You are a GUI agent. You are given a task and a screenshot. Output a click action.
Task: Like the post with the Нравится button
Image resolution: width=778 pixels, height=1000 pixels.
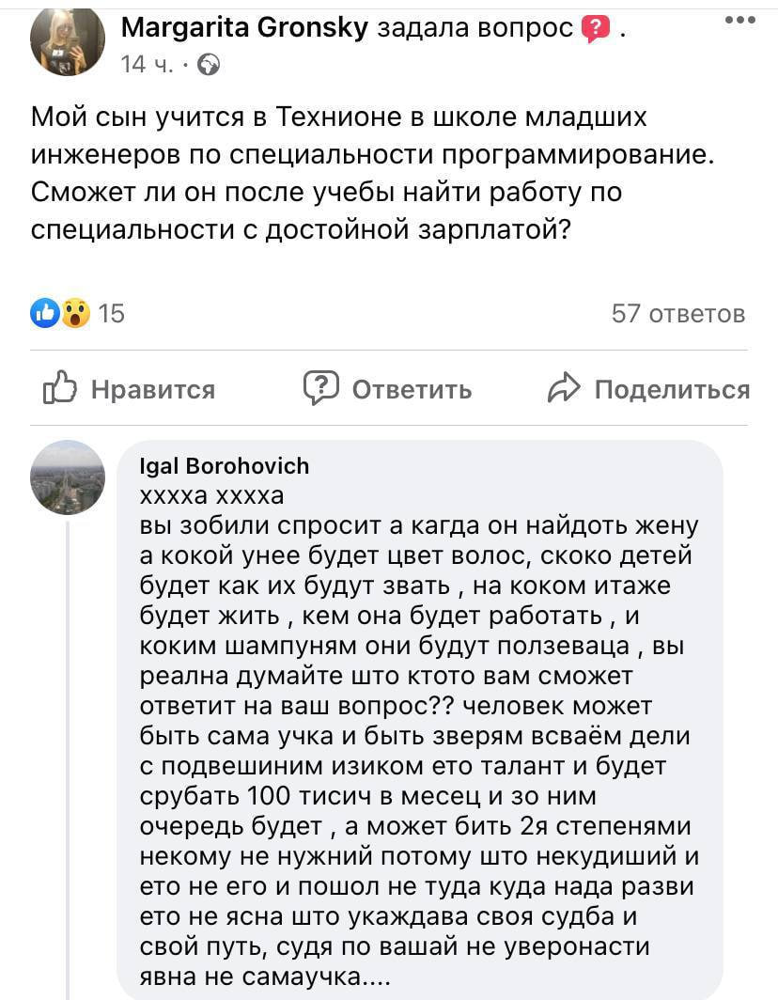click(x=130, y=389)
